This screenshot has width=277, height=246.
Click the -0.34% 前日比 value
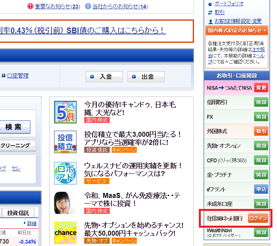click(27, 241)
